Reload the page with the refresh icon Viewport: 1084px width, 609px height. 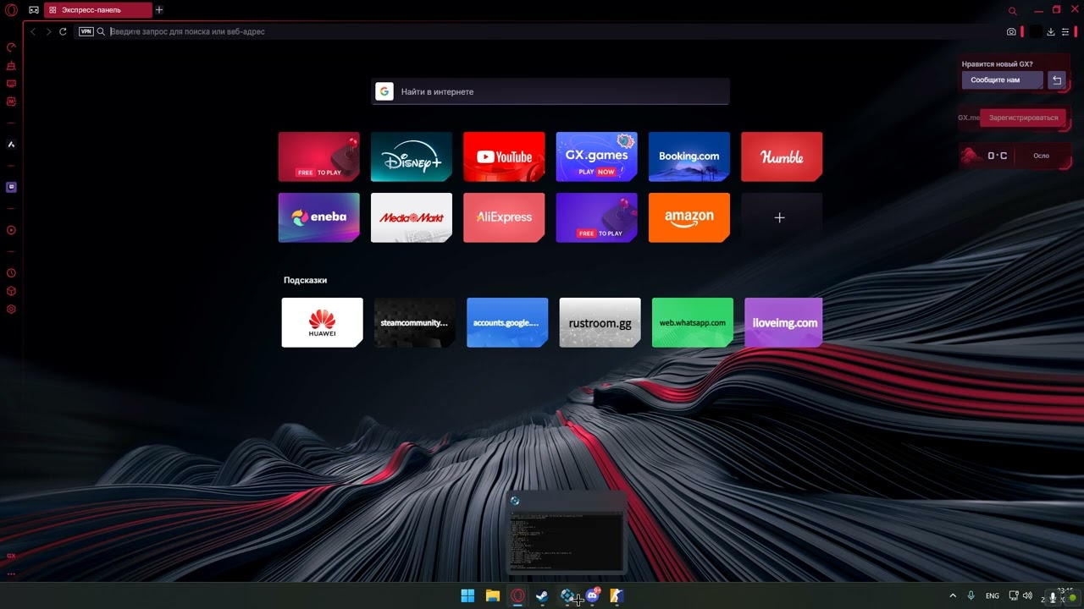tap(63, 31)
